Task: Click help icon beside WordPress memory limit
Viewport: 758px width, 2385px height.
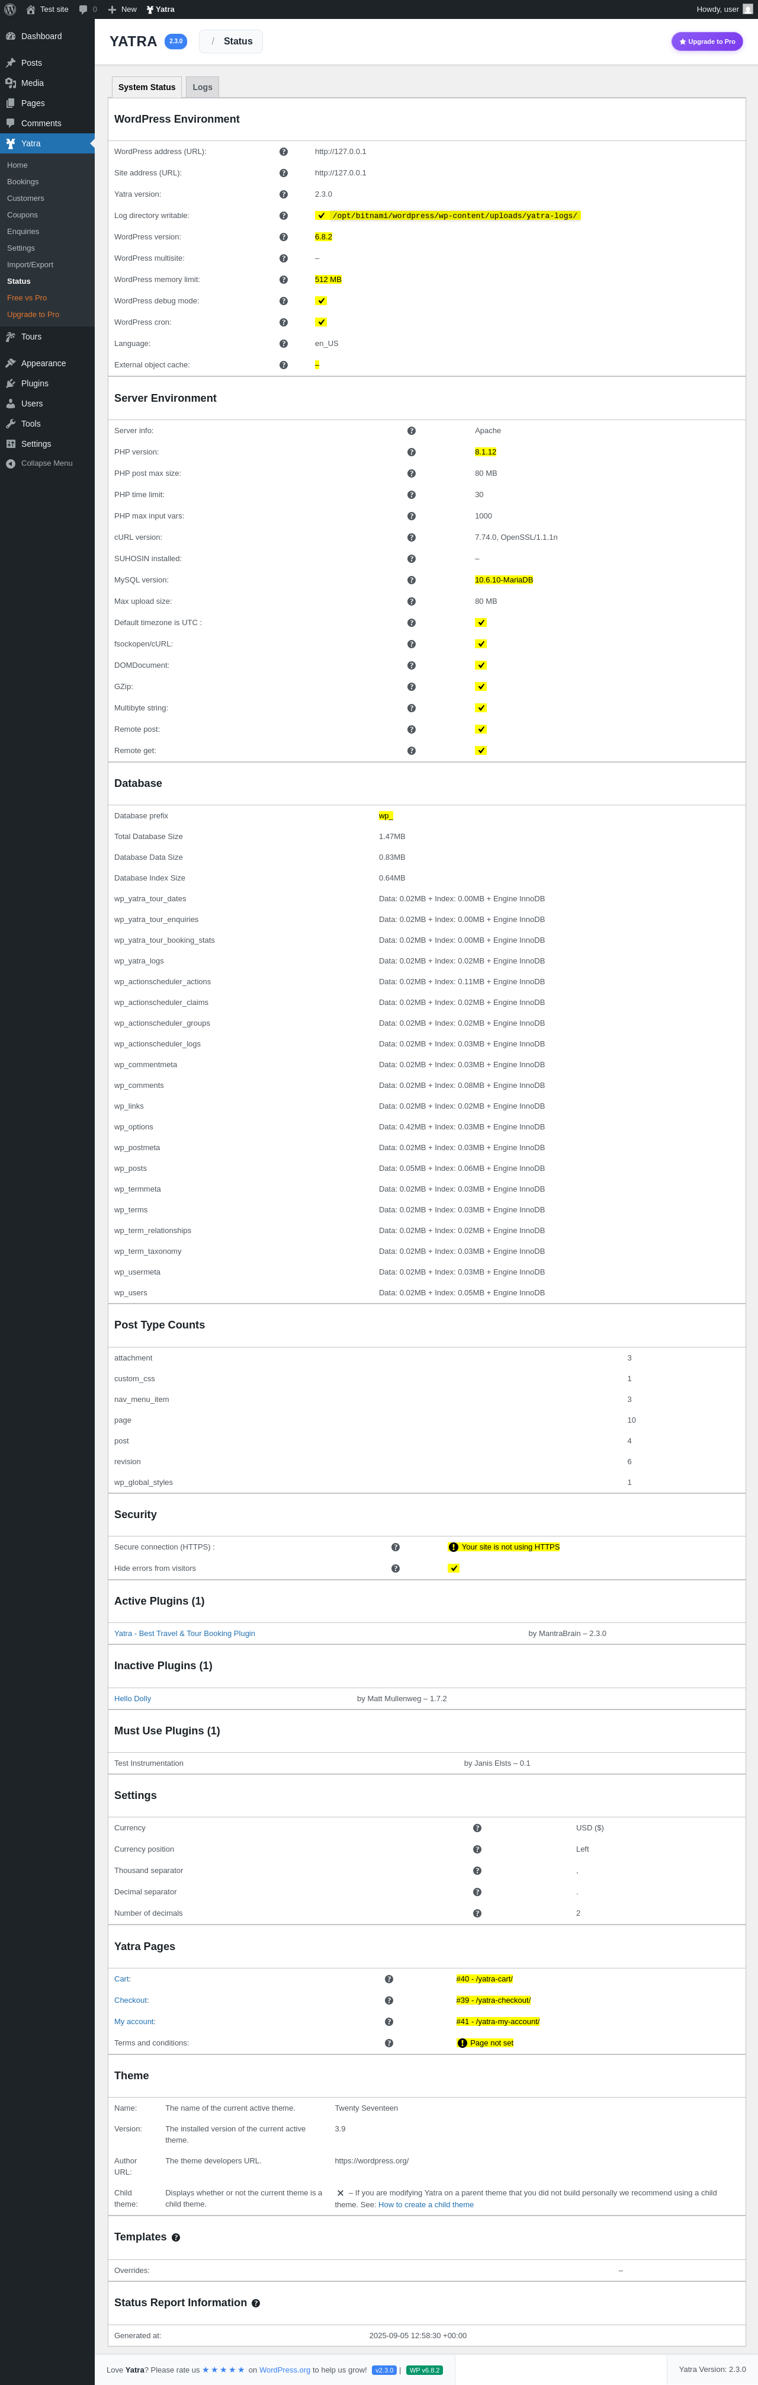Action: click(x=283, y=280)
